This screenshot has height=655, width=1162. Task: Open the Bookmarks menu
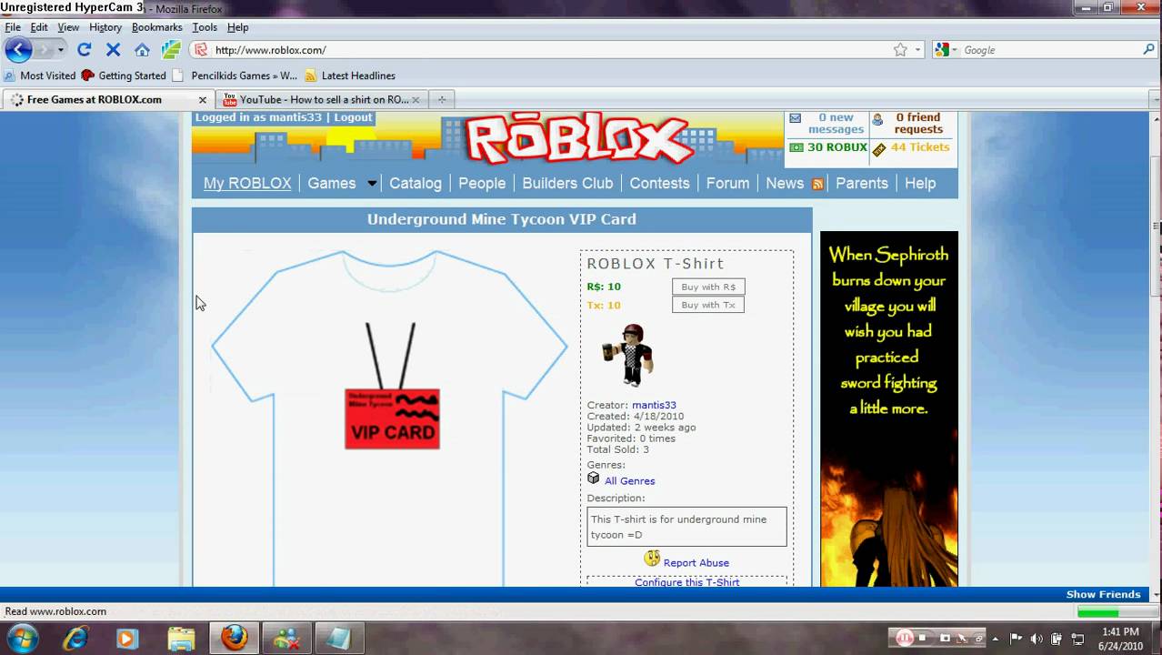pyautogui.click(x=156, y=27)
